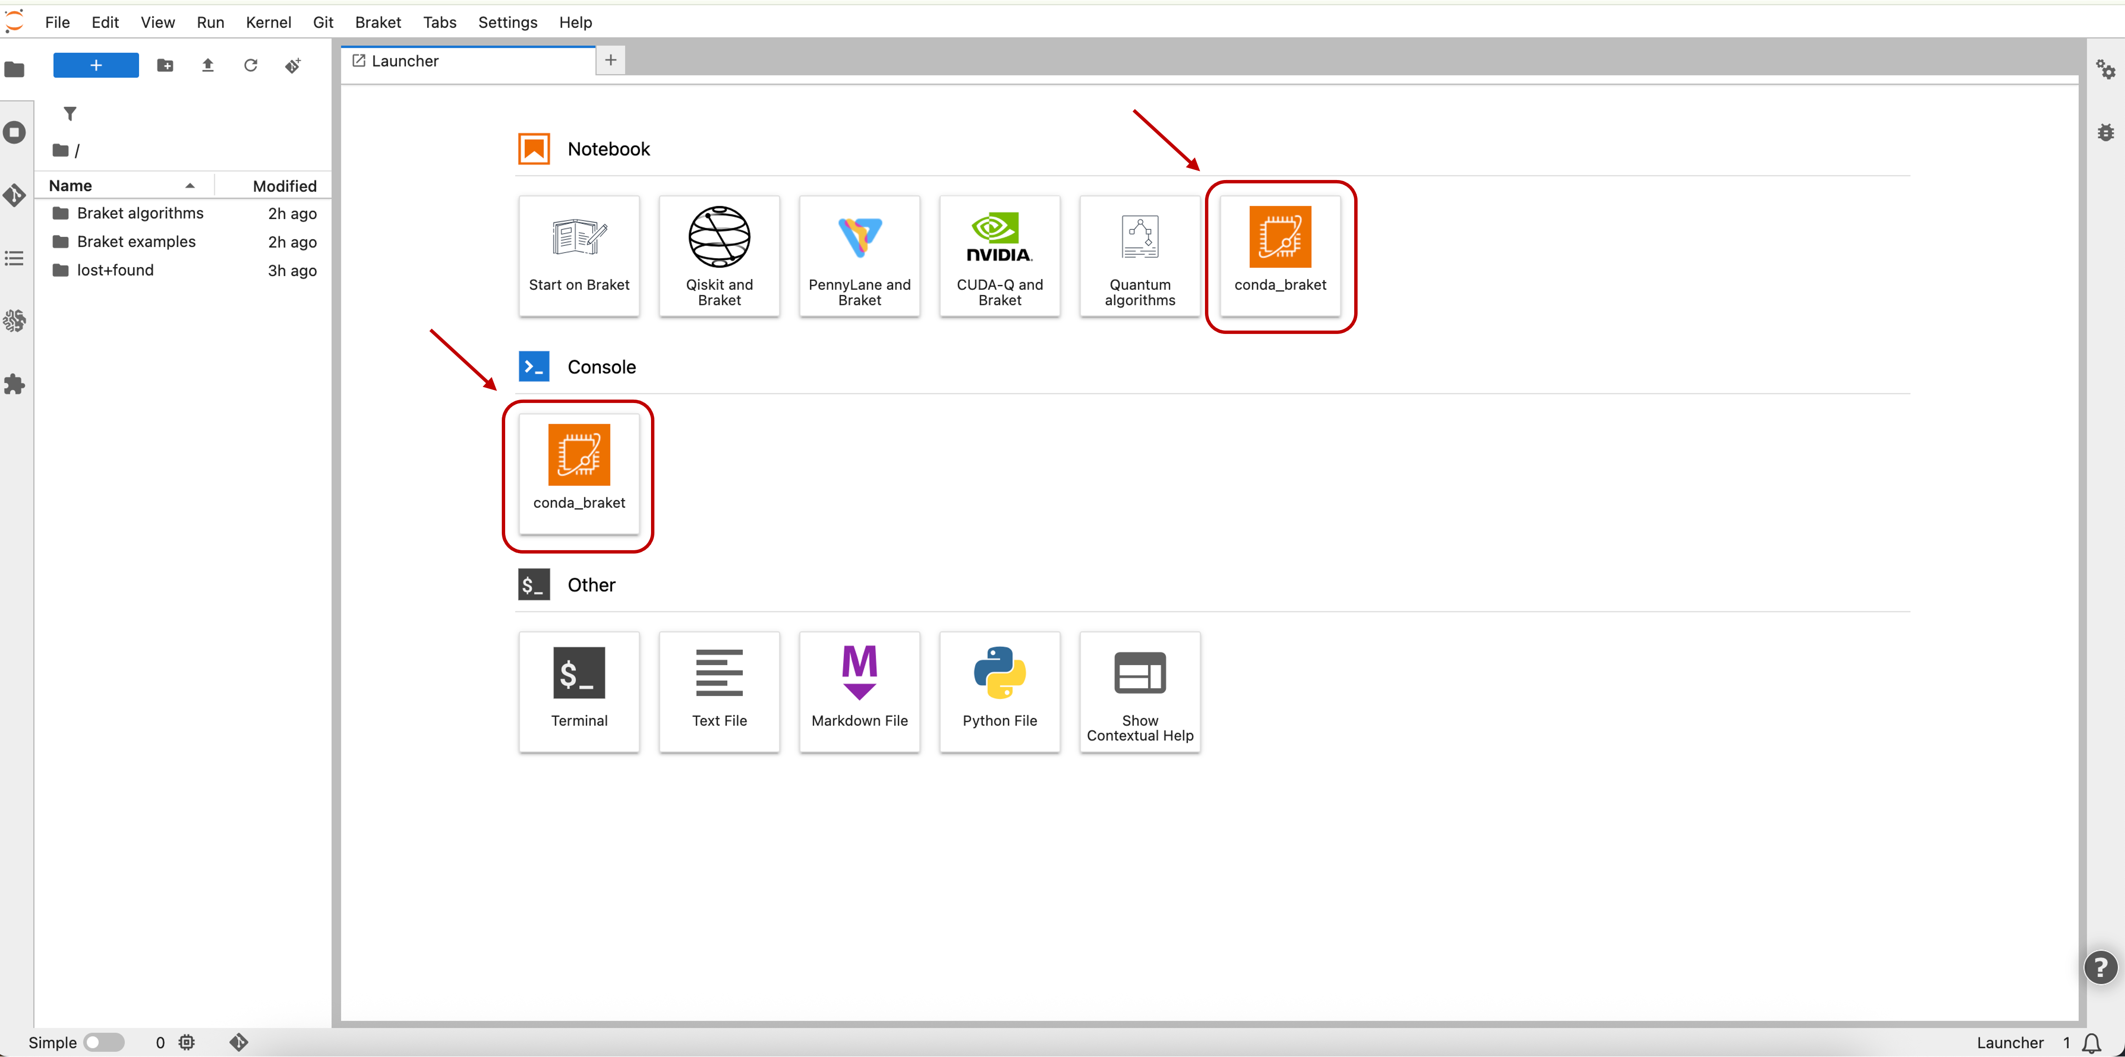The image size is (2125, 1057).
Task: Open the Braket algorithms folder
Action: [140, 213]
